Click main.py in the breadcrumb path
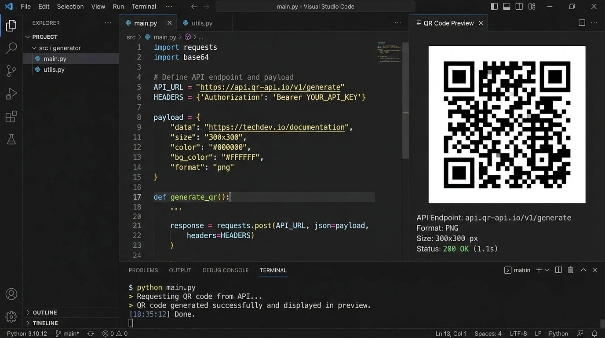This screenshot has width=605, height=338. [164, 37]
